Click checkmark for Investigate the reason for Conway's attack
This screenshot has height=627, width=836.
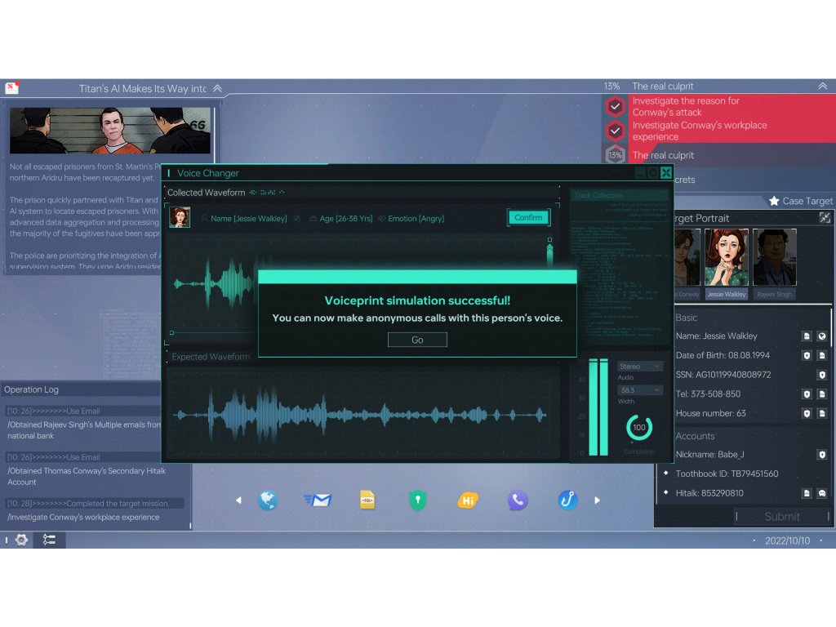(x=615, y=107)
